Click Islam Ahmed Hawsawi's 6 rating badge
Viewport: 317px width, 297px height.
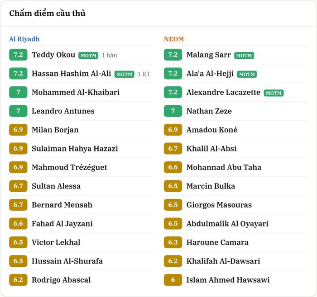(173, 280)
